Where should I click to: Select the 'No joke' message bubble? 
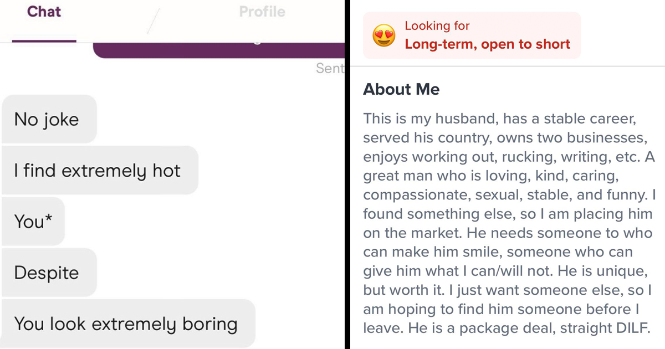click(49, 119)
